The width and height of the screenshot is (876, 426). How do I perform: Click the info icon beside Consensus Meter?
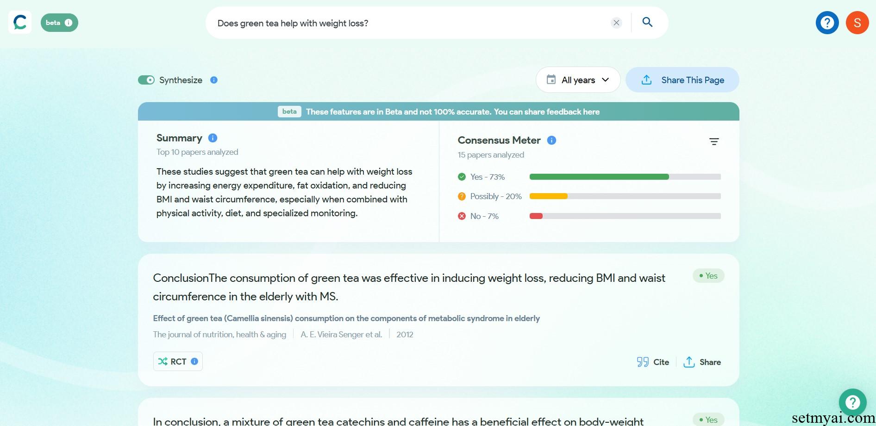551,140
